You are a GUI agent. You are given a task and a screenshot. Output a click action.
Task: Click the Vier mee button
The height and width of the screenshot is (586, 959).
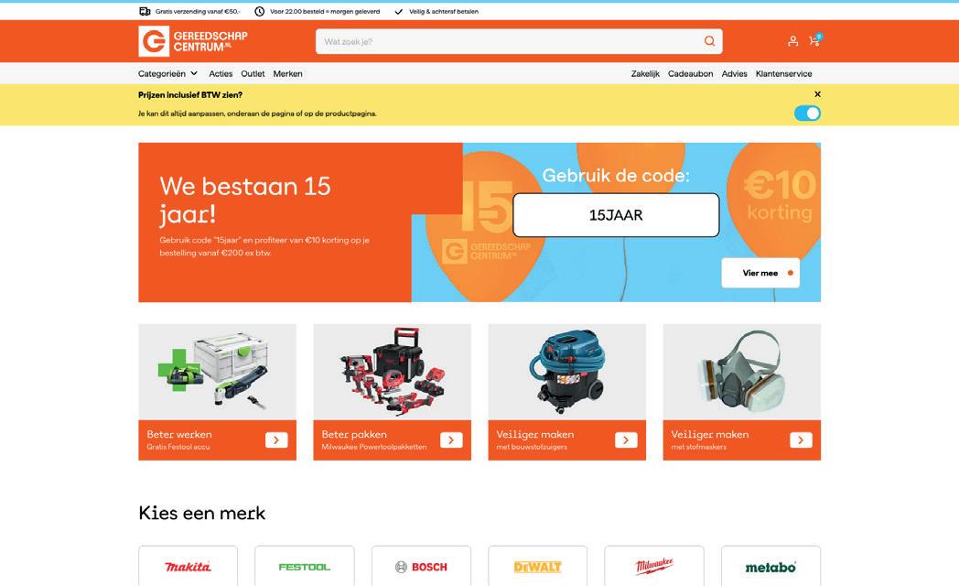(760, 273)
